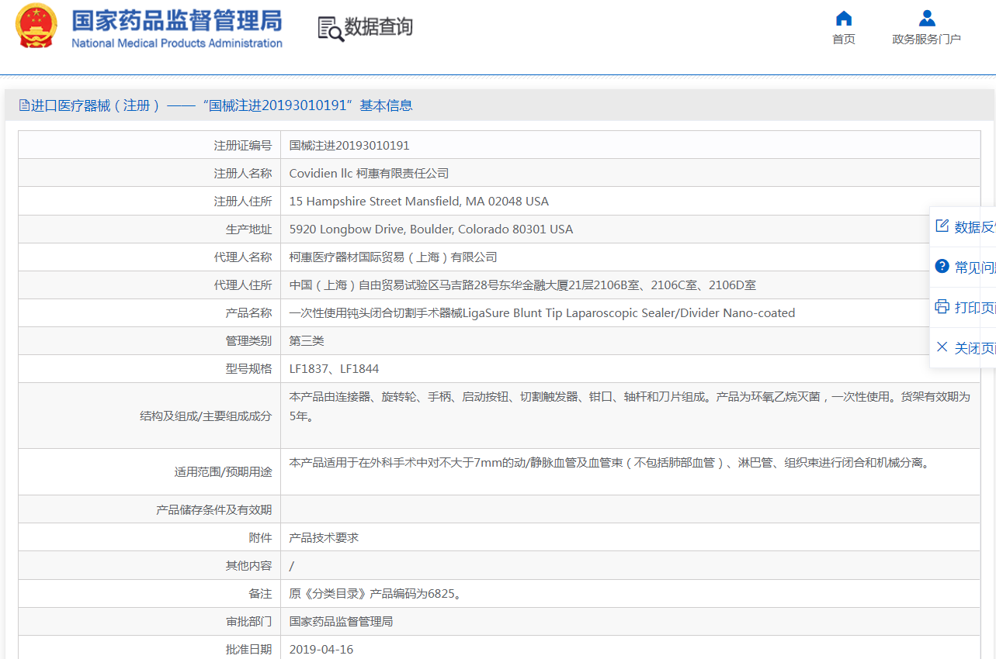This screenshot has height=659, width=996.
Task: Select 5920 Longbow Drive, Boulder address
Action: (431, 229)
